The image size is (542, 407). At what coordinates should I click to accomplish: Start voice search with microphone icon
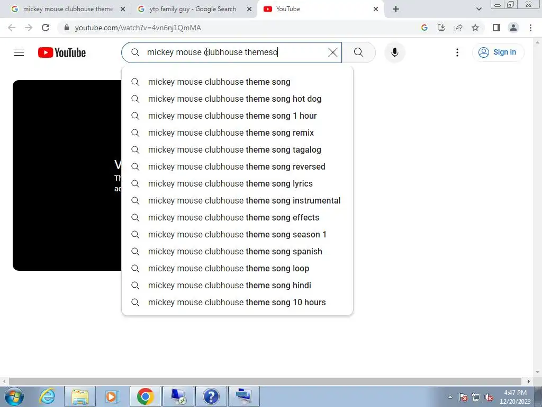pyautogui.click(x=394, y=52)
